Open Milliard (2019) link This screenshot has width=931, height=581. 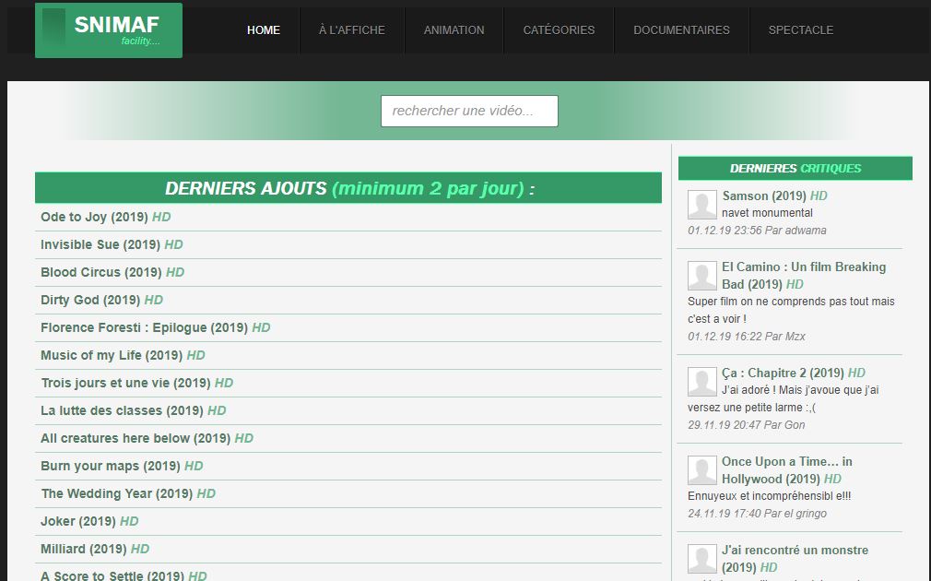click(x=94, y=549)
